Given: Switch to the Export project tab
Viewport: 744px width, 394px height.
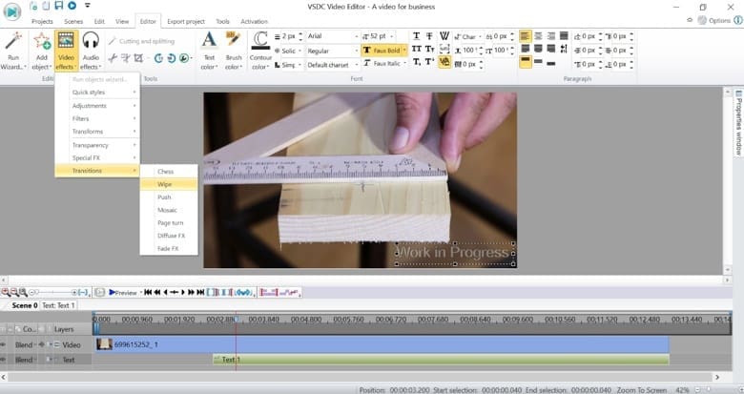Looking at the screenshot, I should [x=186, y=21].
